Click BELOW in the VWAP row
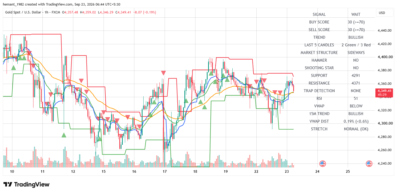Viewport: 397px width, 193px height. click(x=356, y=106)
